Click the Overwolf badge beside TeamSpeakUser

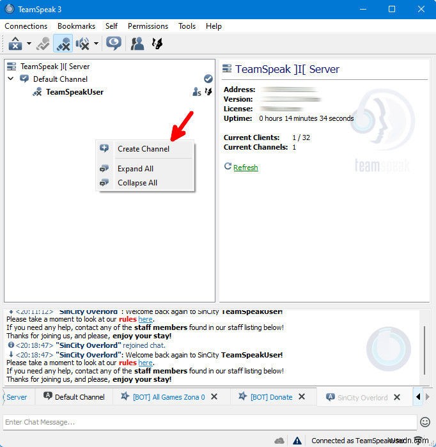208,91
